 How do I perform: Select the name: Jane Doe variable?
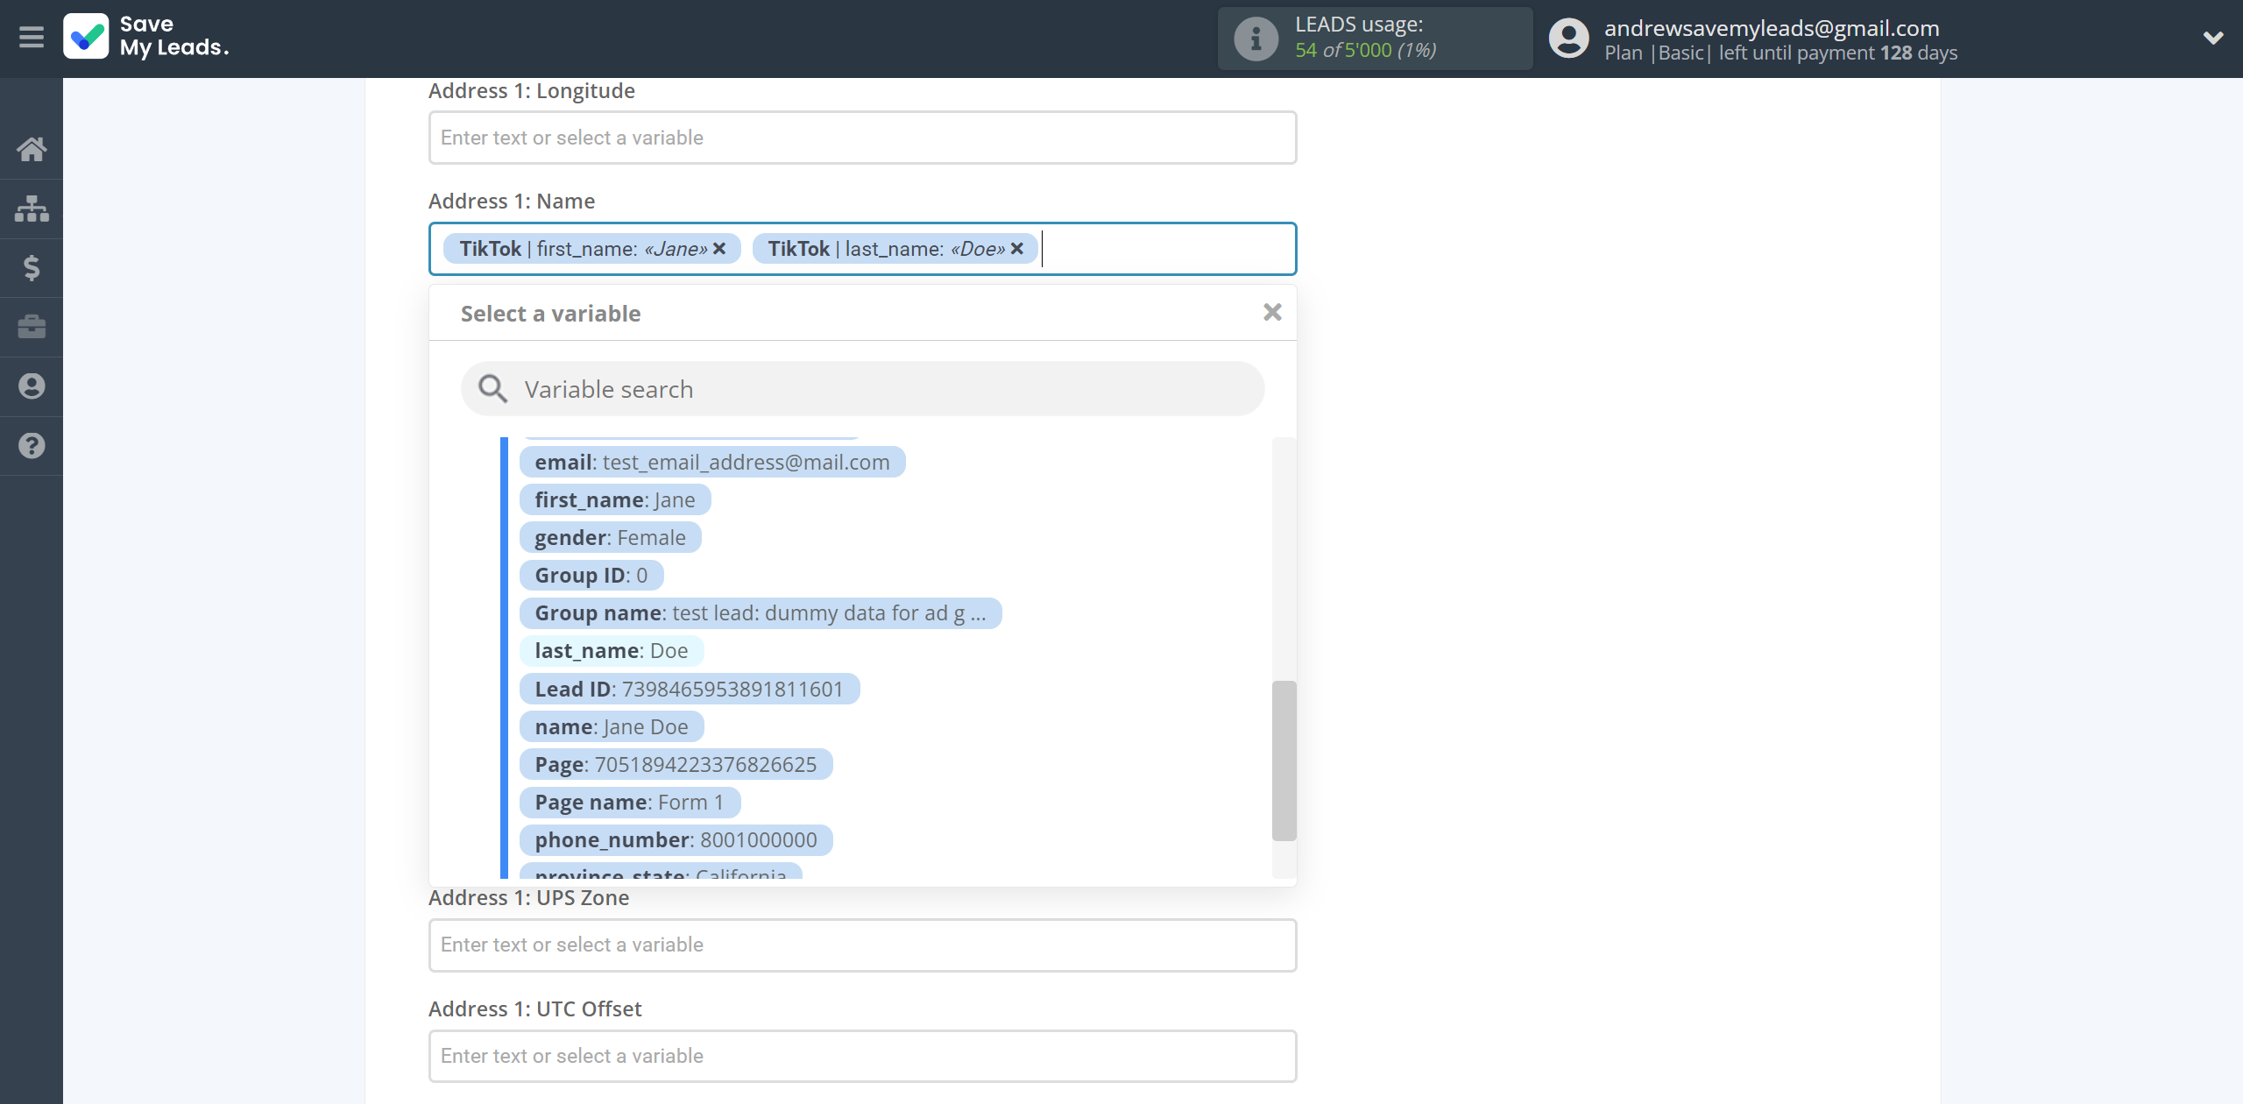(612, 727)
